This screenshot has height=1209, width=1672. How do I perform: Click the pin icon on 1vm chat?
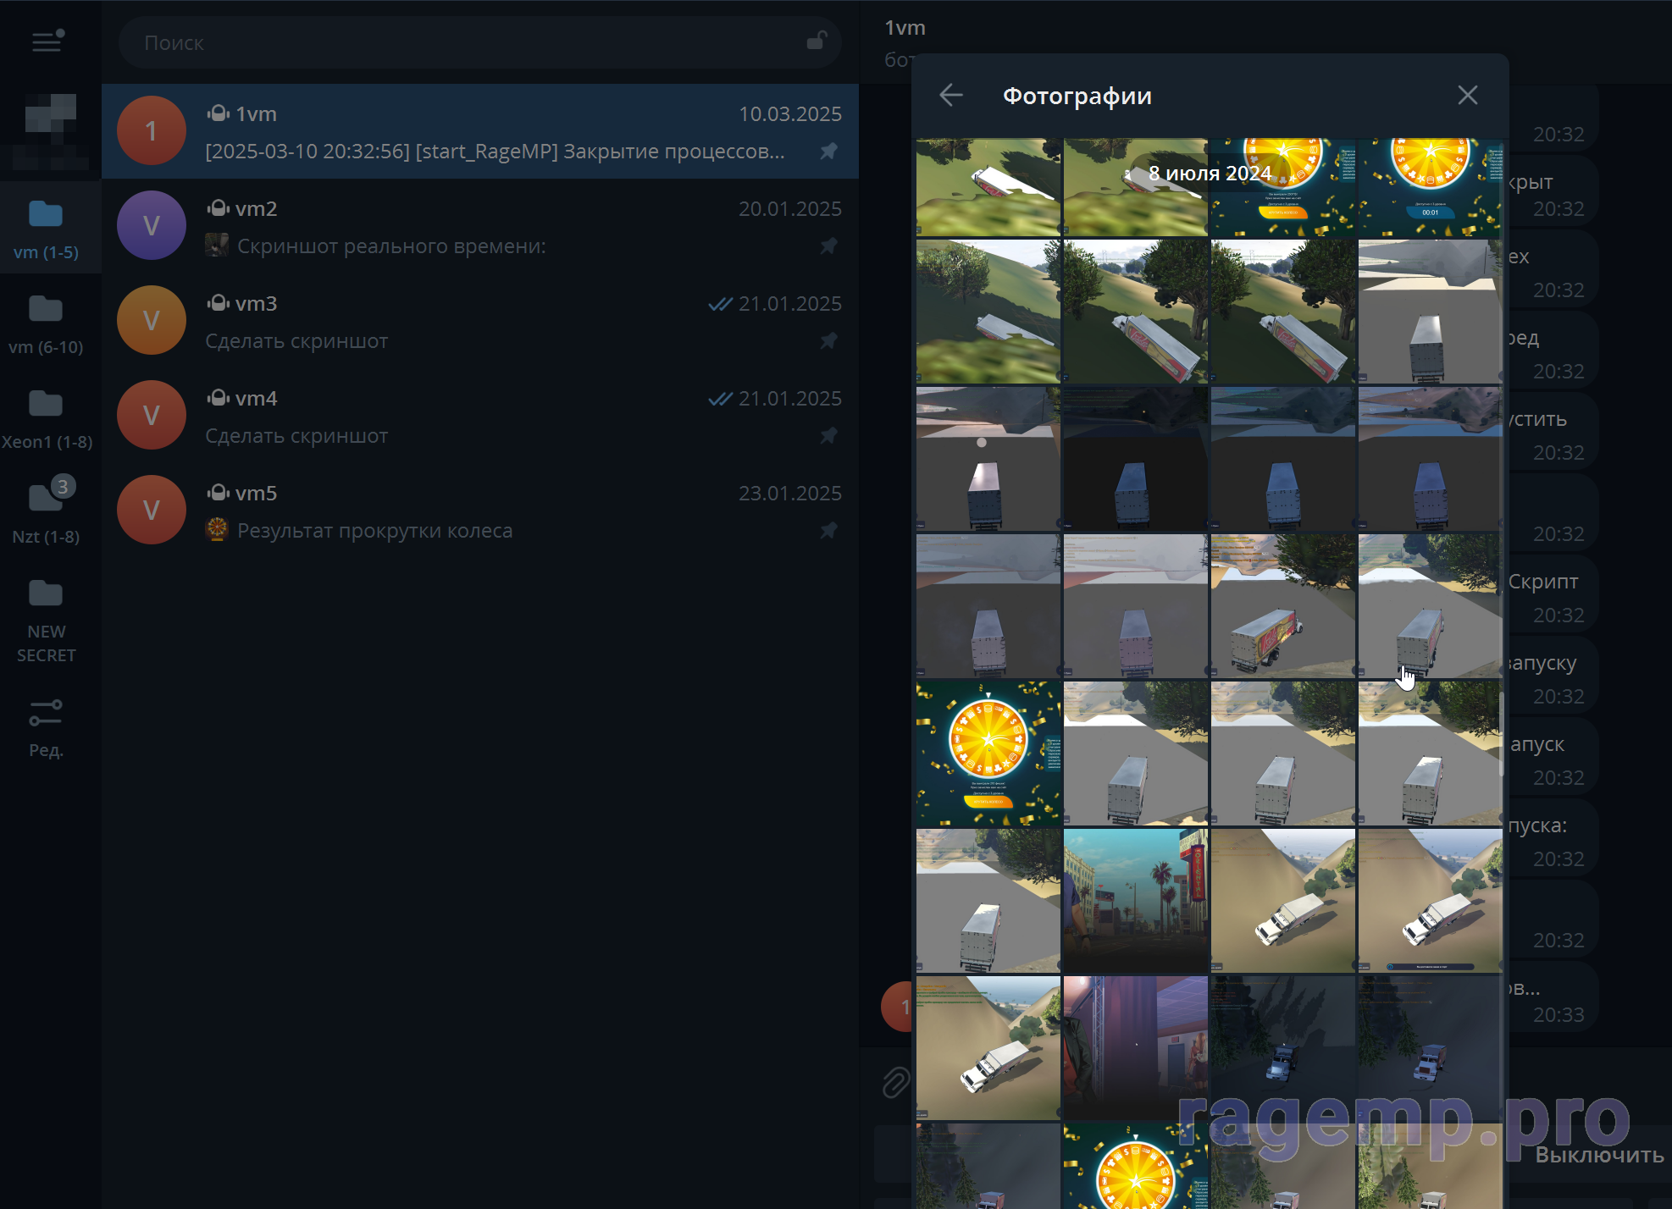pyautogui.click(x=828, y=152)
